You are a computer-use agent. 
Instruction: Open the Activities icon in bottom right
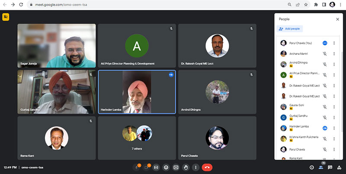point(340,167)
